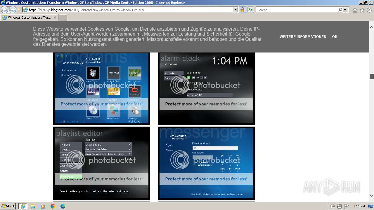Open File Explorer from the taskbar
Image resolution: width=374 pixels, height=210 pixels.
(x=33, y=206)
